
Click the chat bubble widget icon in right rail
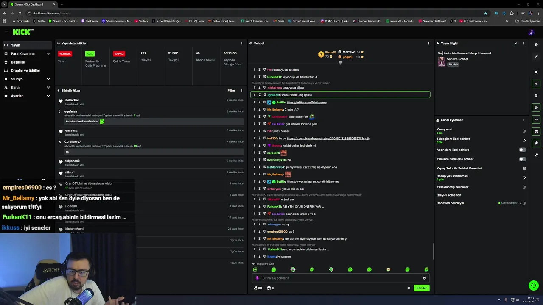[536, 108]
